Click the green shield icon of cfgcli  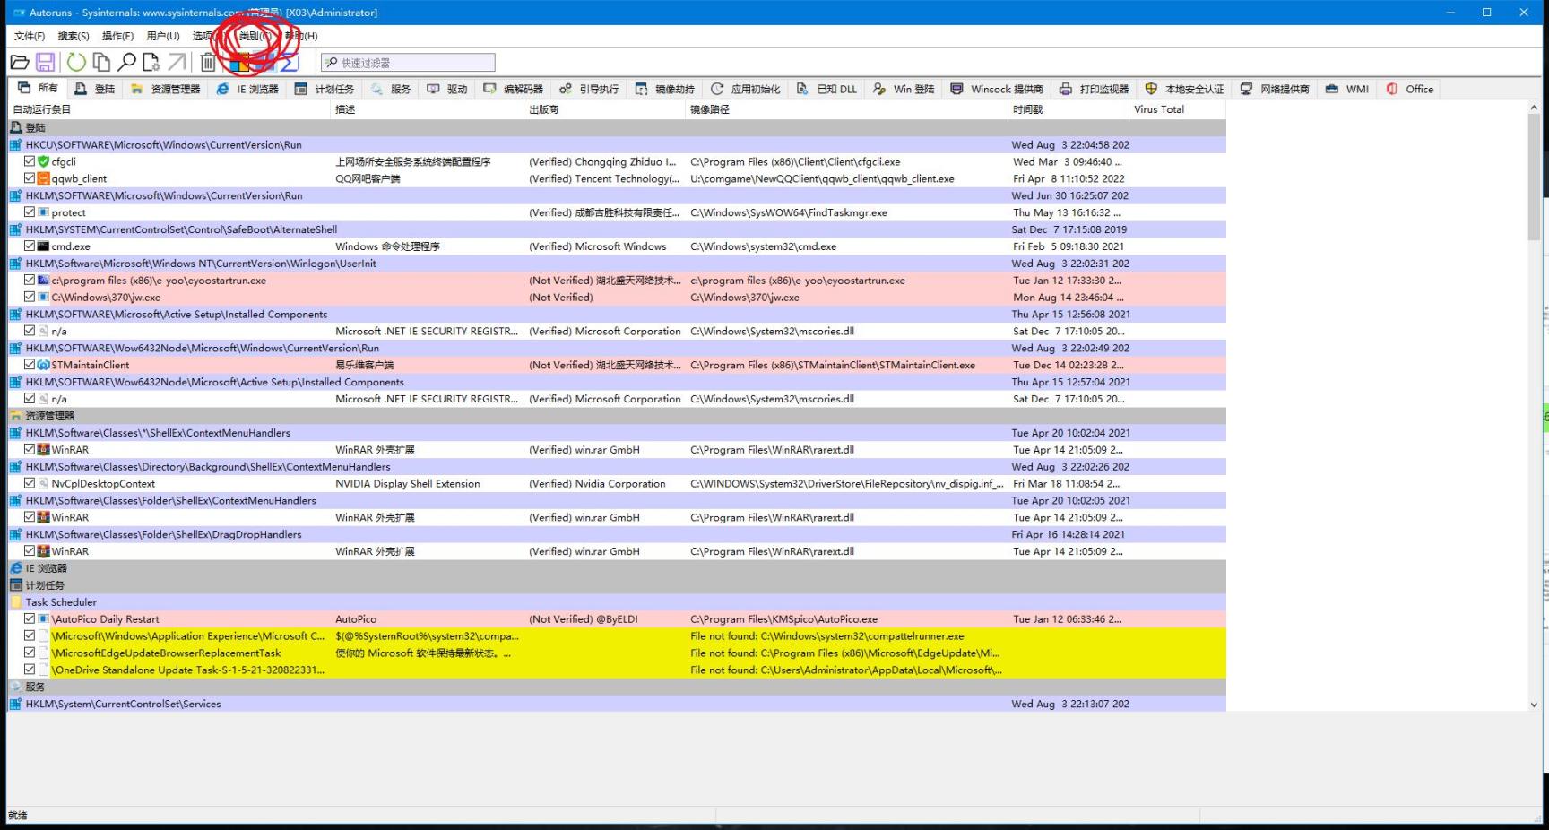pos(43,161)
